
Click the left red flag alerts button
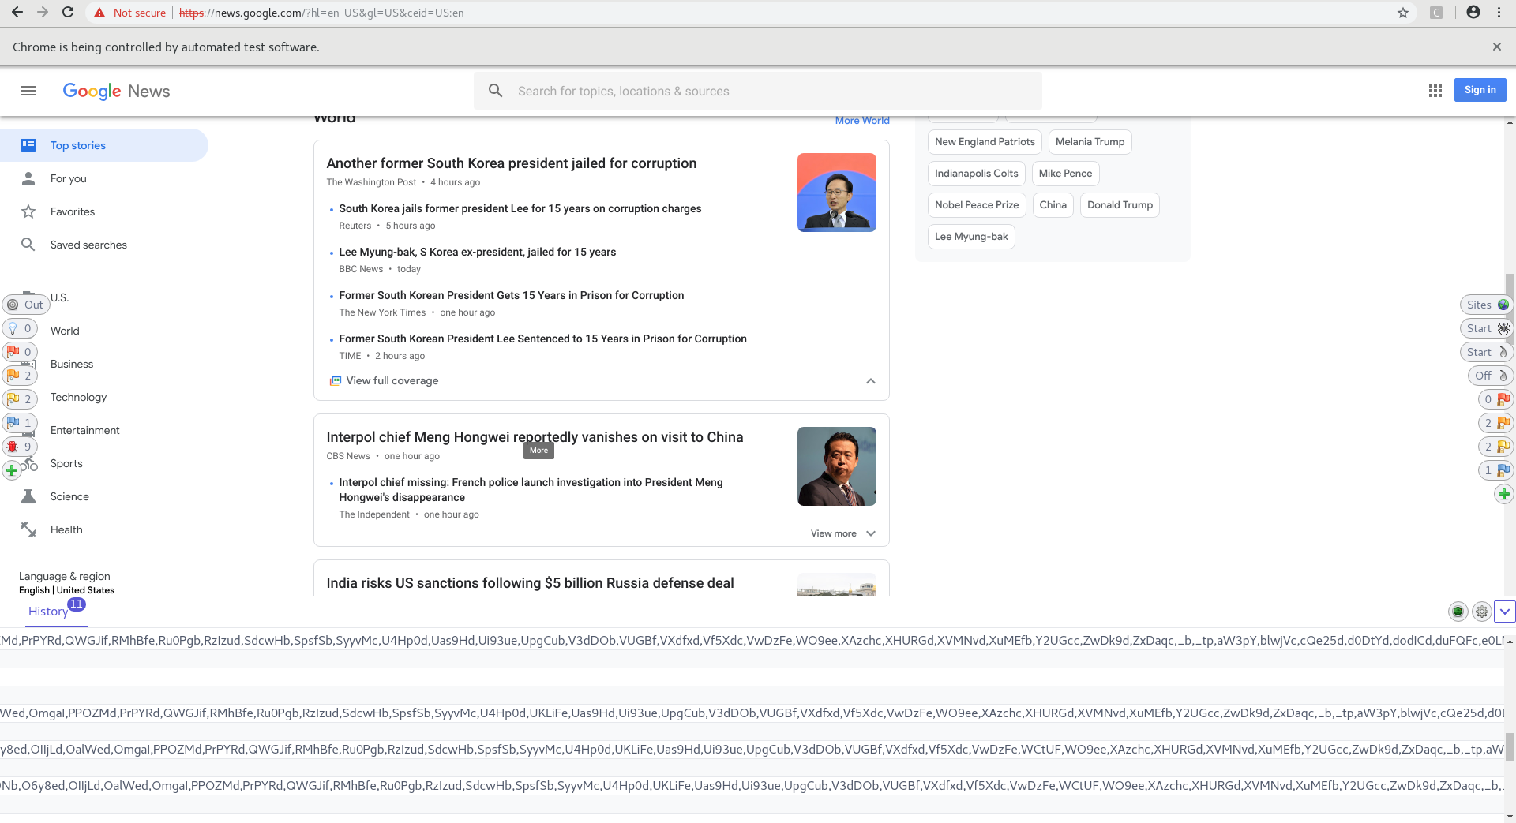click(20, 352)
